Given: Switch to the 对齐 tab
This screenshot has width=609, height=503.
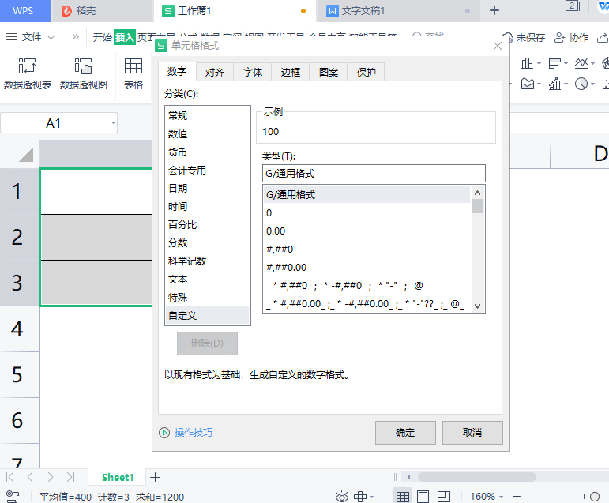Looking at the screenshot, I should pos(214,73).
